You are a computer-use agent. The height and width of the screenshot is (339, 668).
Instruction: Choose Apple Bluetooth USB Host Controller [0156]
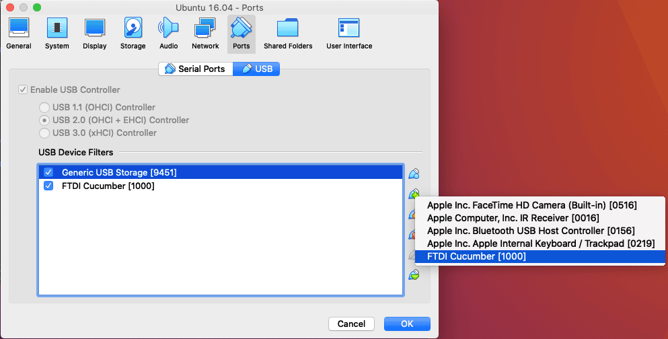click(540, 231)
